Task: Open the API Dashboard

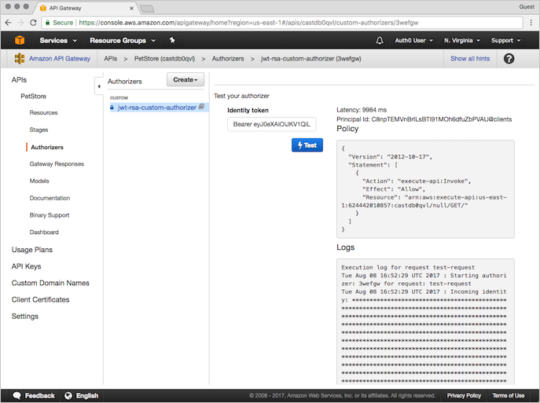Action: (x=44, y=233)
